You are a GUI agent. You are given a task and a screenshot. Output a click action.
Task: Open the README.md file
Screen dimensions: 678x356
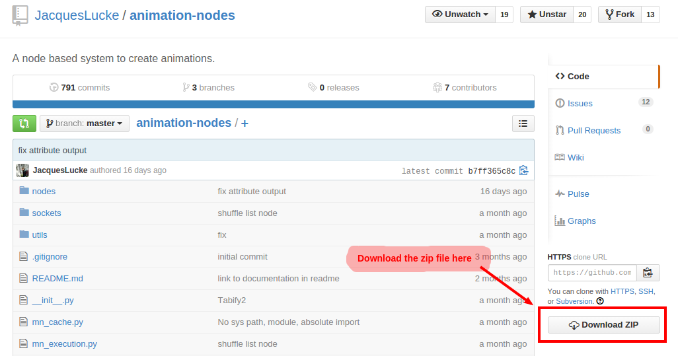tap(57, 279)
